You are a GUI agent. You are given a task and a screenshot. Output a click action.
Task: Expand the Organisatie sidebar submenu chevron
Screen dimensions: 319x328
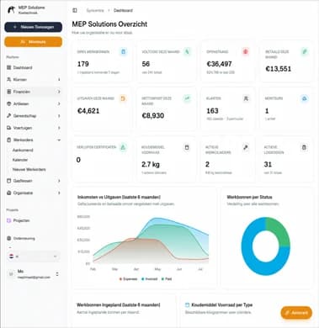(59, 193)
